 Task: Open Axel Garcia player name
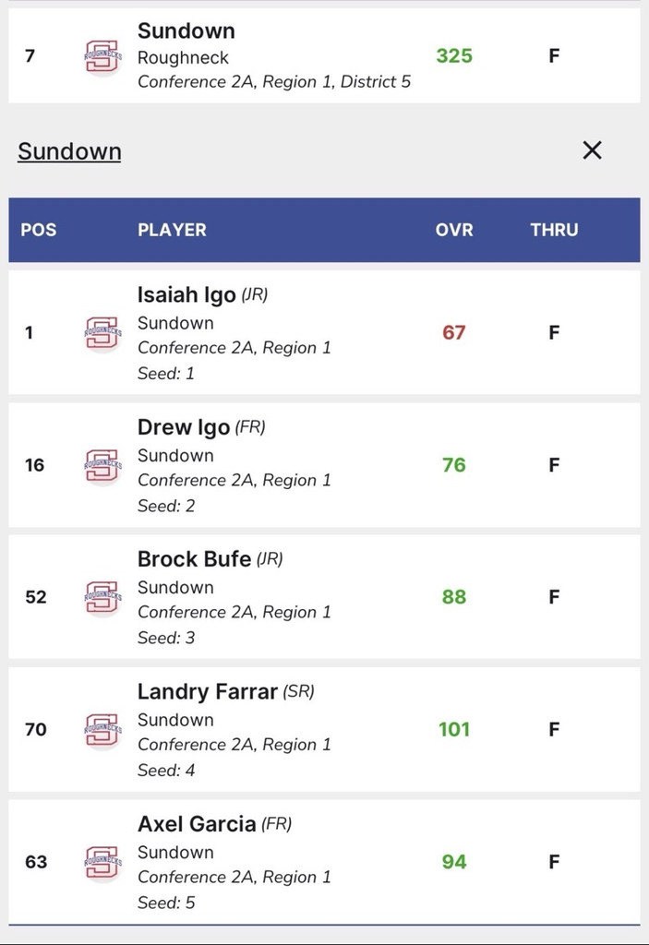coord(197,824)
